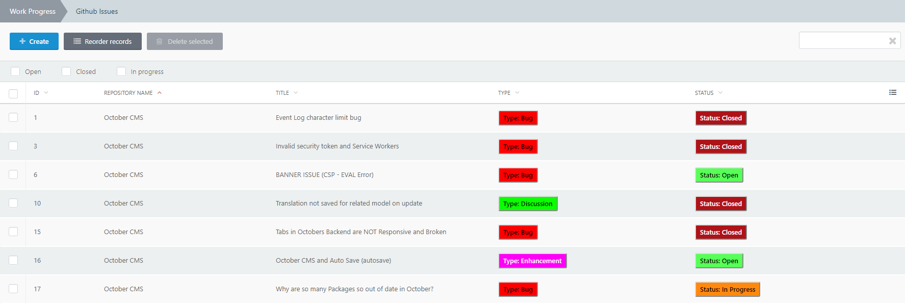Clear the search field with the X icon
This screenshot has height=304, width=905.
click(892, 41)
